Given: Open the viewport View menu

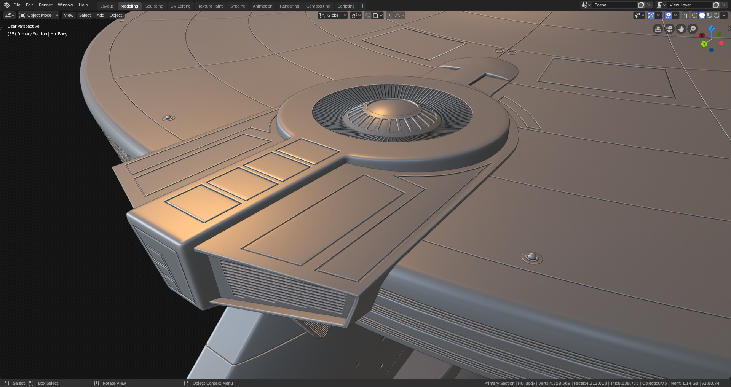Looking at the screenshot, I should (69, 15).
